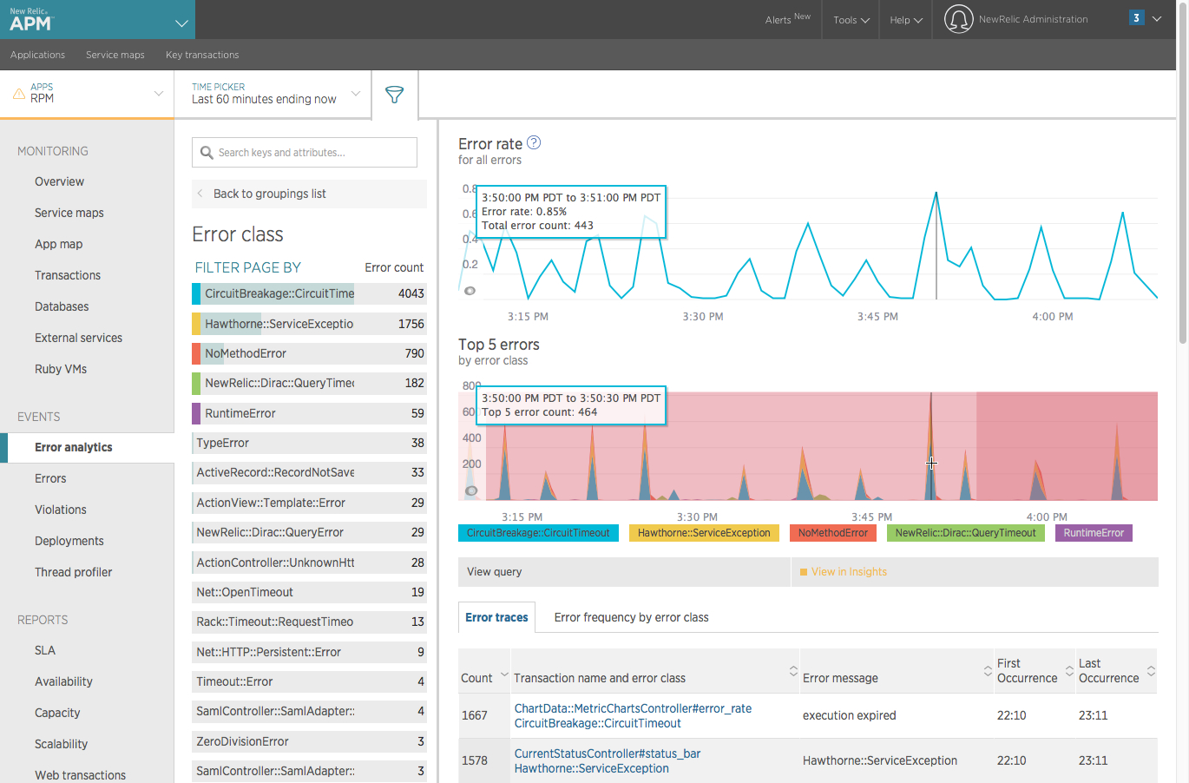Open the Help dropdown menu
This screenshot has width=1189, height=783.
tap(905, 20)
